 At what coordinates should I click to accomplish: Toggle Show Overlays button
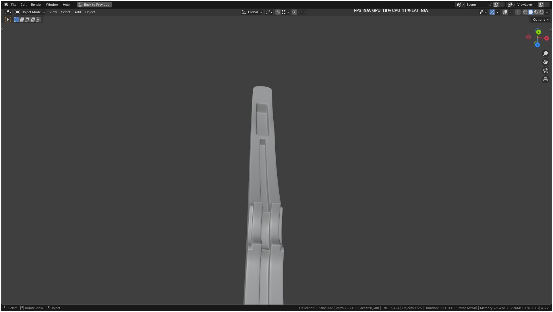505,12
